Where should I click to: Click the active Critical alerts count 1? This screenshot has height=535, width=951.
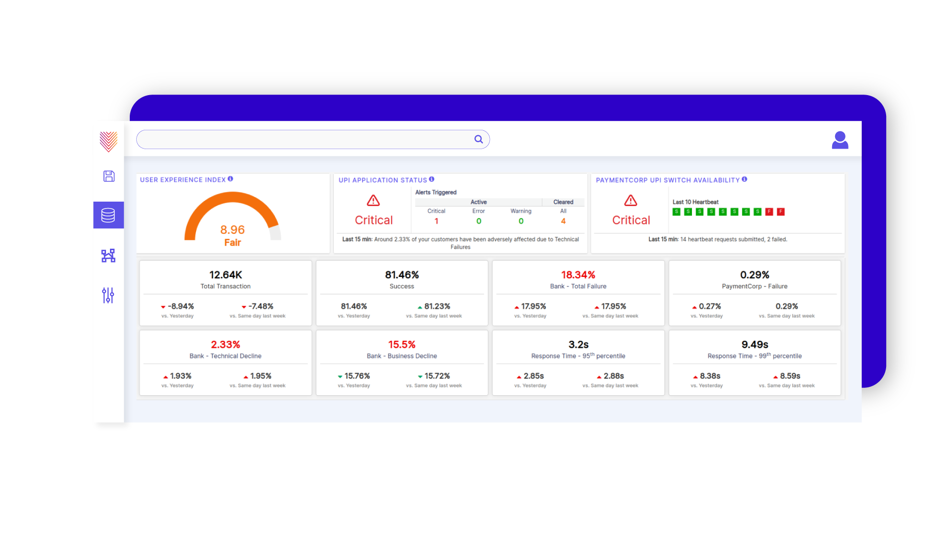[x=436, y=221]
